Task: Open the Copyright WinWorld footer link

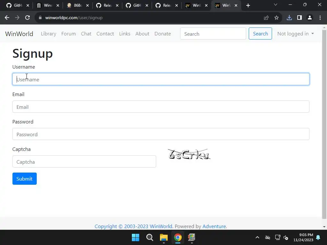Action: click(133, 226)
